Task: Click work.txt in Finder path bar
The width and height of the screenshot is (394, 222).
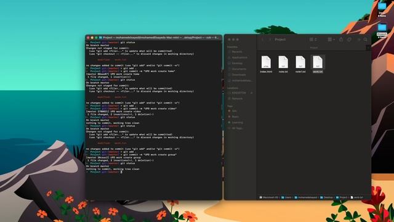Action: point(357,197)
